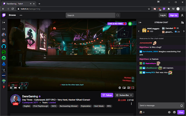Open the Loaded team link
The image size is (186, 116).
[52, 102]
